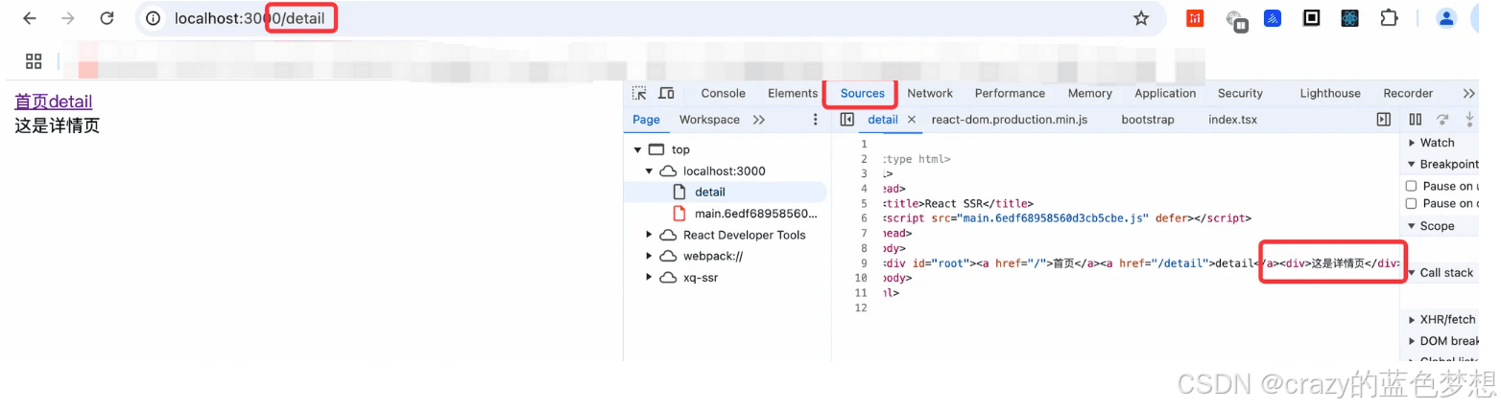Viewport: 1501px width, 410px height.
Task: Open the Network tab
Action: pyautogui.click(x=930, y=93)
